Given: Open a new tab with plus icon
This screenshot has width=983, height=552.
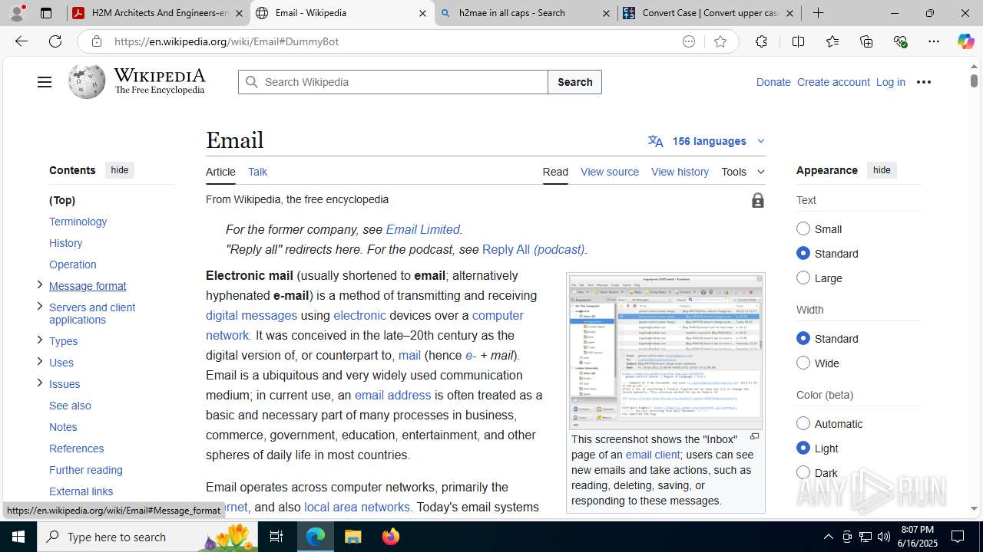Looking at the screenshot, I should (x=818, y=13).
